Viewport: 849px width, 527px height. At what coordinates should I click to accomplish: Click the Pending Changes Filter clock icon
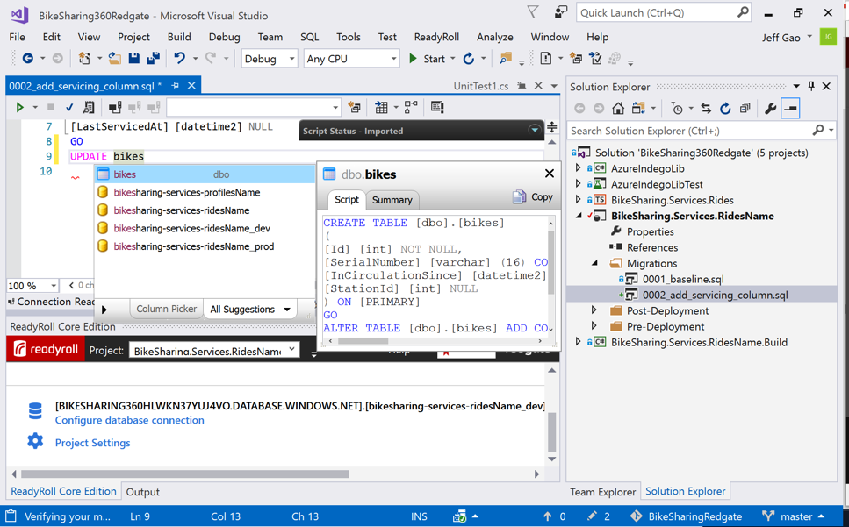click(677, 109)
